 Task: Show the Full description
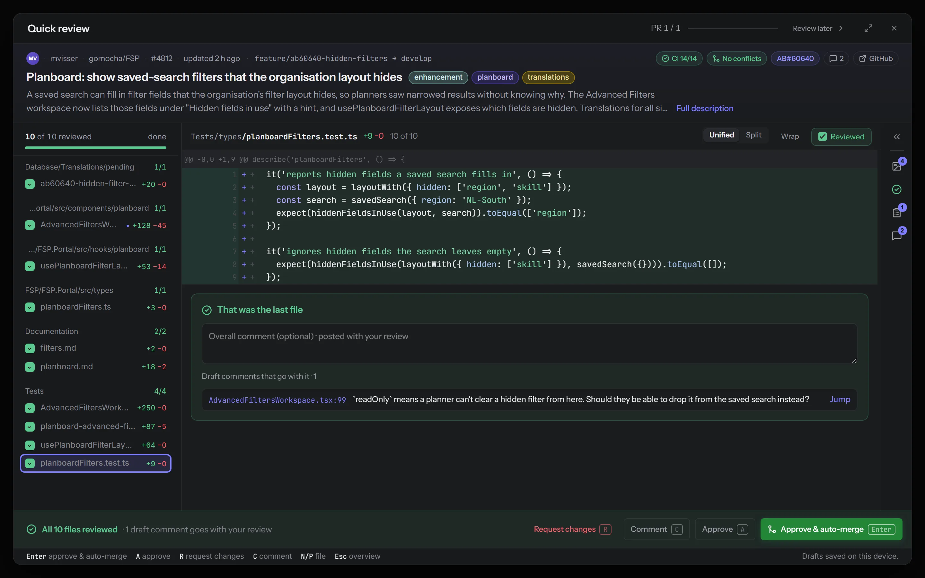point(704,108)
